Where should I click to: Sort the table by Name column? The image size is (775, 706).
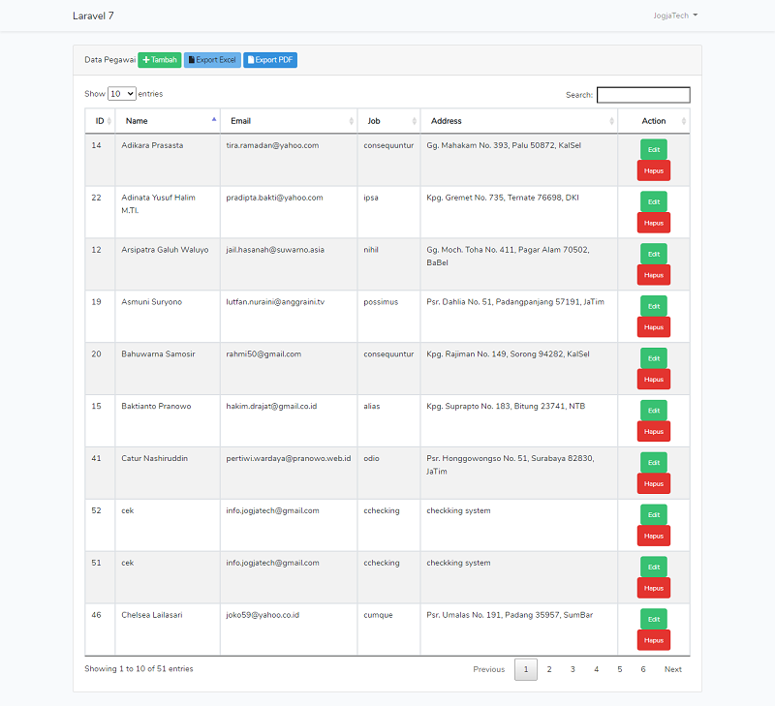click(x=169, y=121)
